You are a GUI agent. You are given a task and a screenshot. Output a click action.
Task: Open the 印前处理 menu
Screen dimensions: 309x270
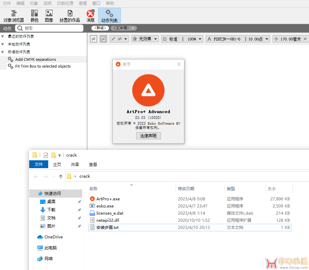point(65,3)
